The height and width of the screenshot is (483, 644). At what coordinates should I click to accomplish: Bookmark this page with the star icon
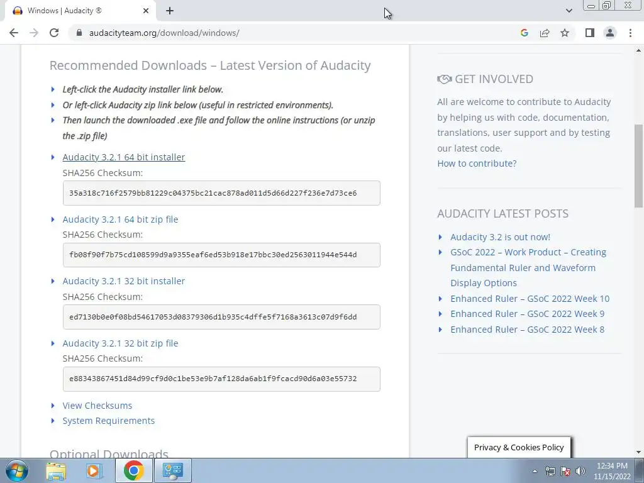click(565, 33)
